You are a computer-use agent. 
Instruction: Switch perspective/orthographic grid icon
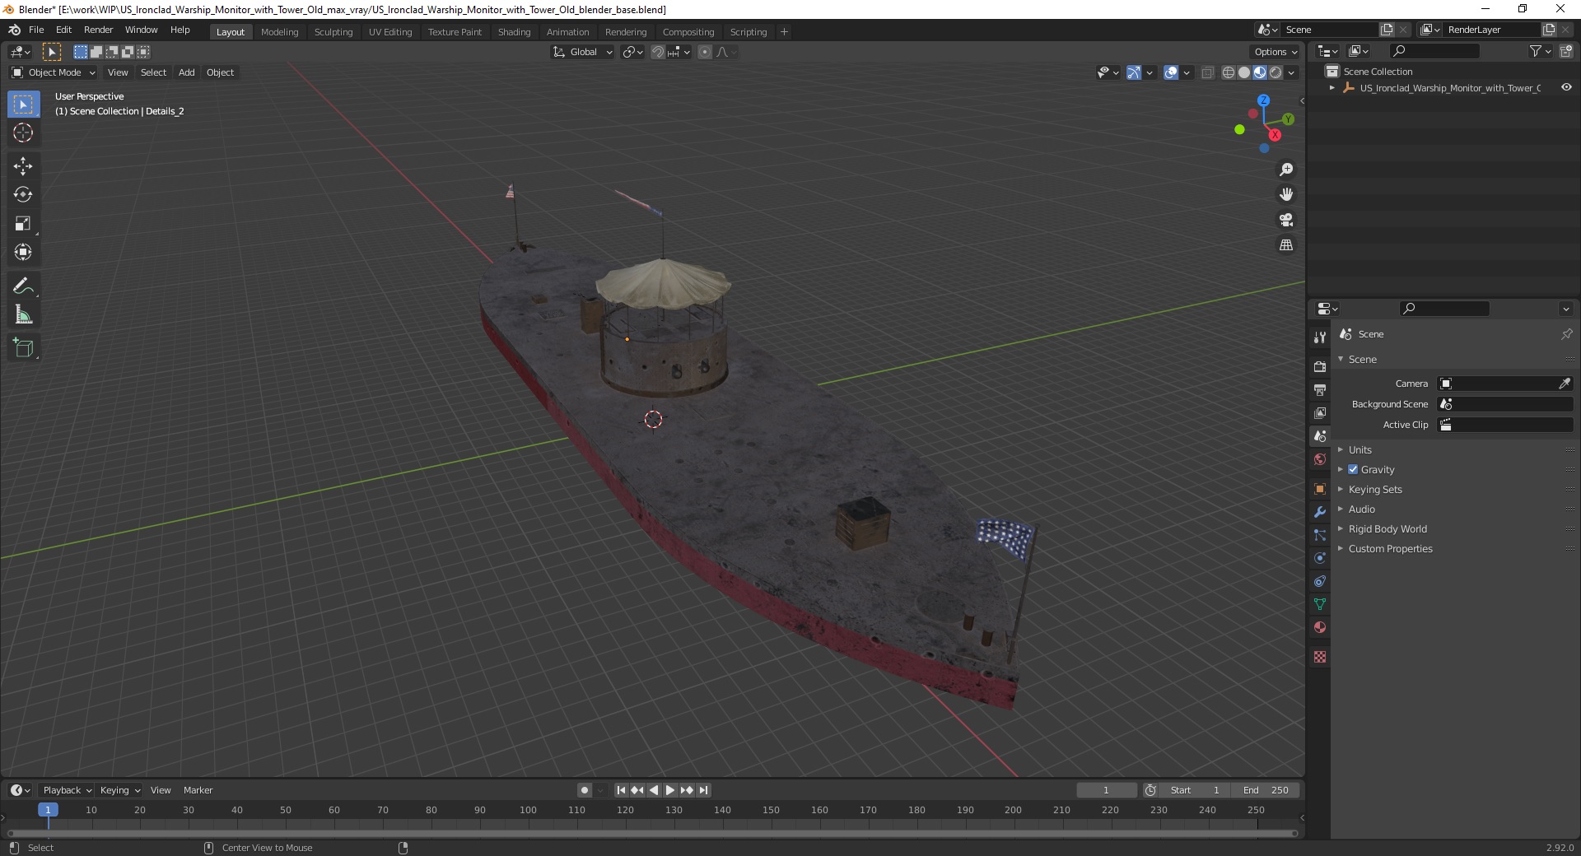tap(1286, 244)
